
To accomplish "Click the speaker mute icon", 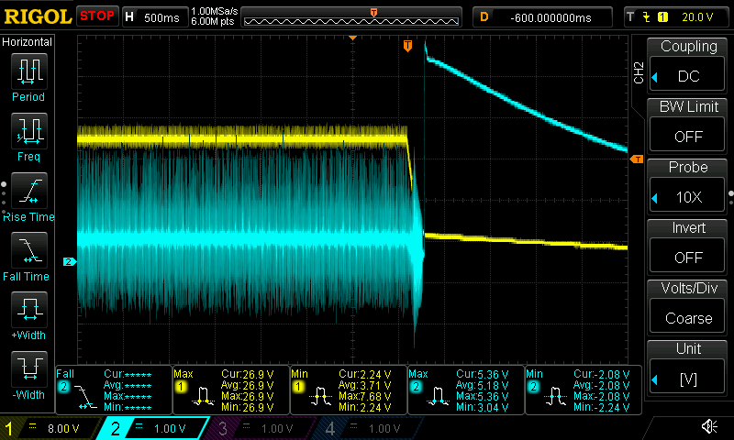I will tap(709, 426).
